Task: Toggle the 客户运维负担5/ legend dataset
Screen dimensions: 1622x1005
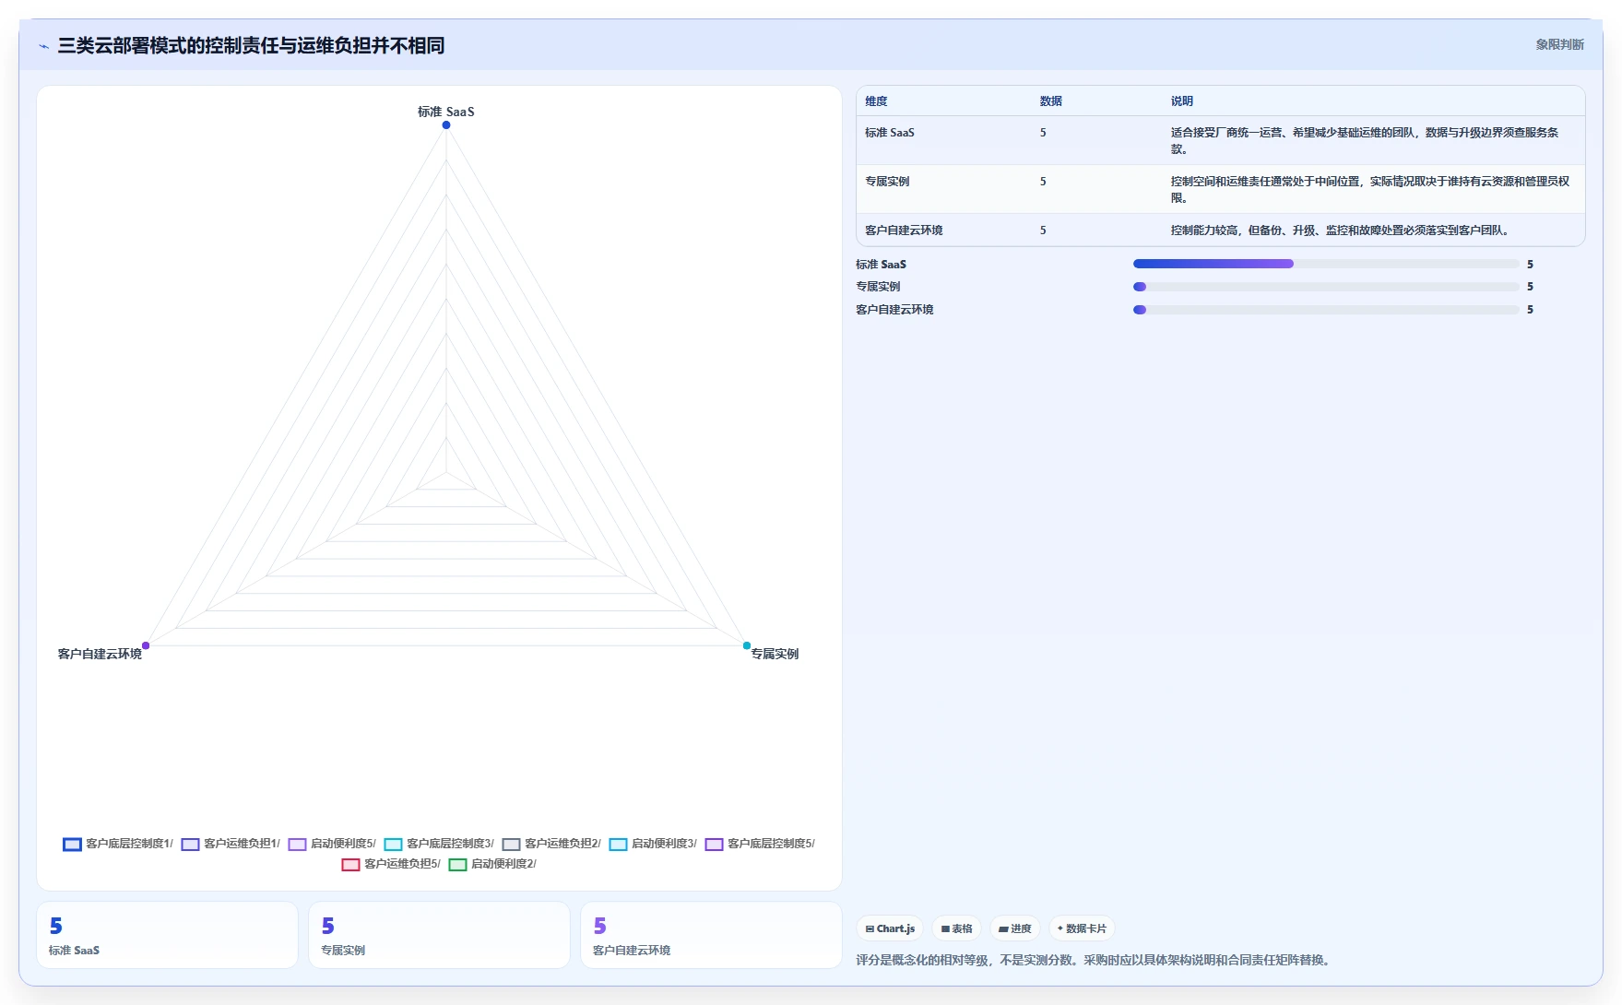Action: pos(390,864)
